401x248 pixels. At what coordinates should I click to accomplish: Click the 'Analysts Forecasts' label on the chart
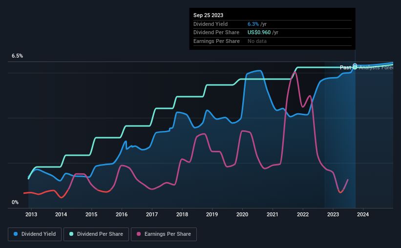(376, 67)
